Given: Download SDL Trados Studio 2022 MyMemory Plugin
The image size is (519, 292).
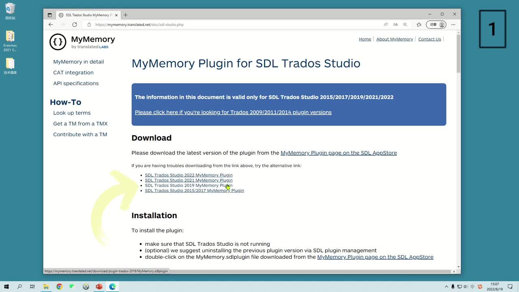Looking at the screenshot, I should coord(189,175).
